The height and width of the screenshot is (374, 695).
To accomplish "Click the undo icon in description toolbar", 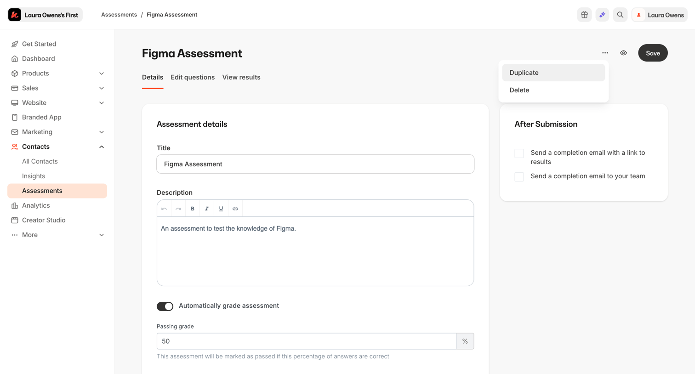I will 164,209.
